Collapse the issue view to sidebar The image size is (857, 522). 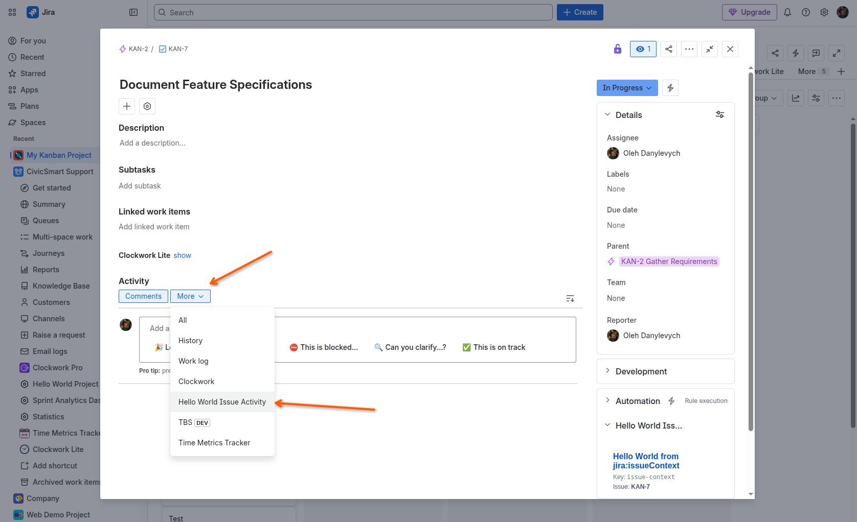click(710, 49)
